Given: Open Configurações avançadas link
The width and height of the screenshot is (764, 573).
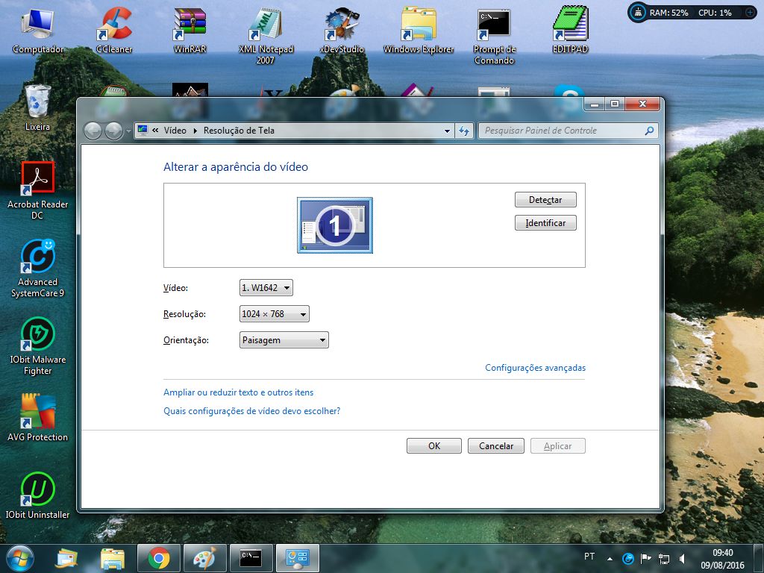Looking at the screenshot, I should click(x=535, y=368).
